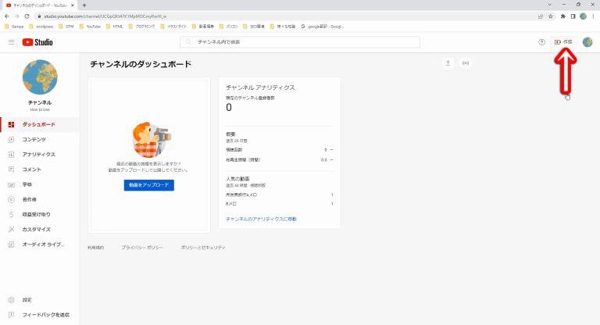The image size is (600, 325).
Task: Open カスタマイズ in the sidebar
Action: pos(36,230)
